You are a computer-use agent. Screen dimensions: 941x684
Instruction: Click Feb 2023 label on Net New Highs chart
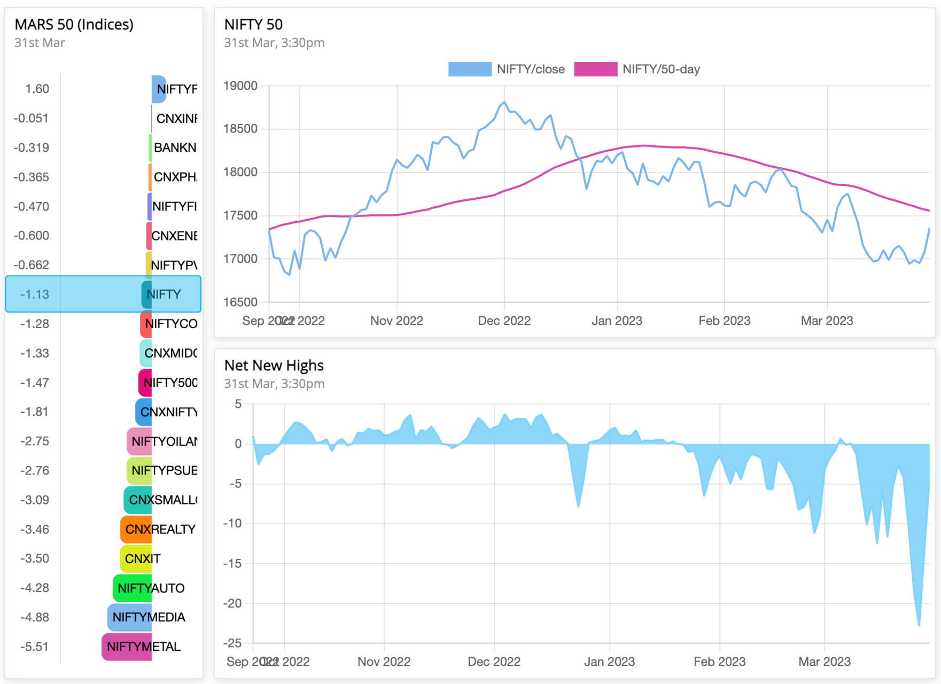[720, 662]
